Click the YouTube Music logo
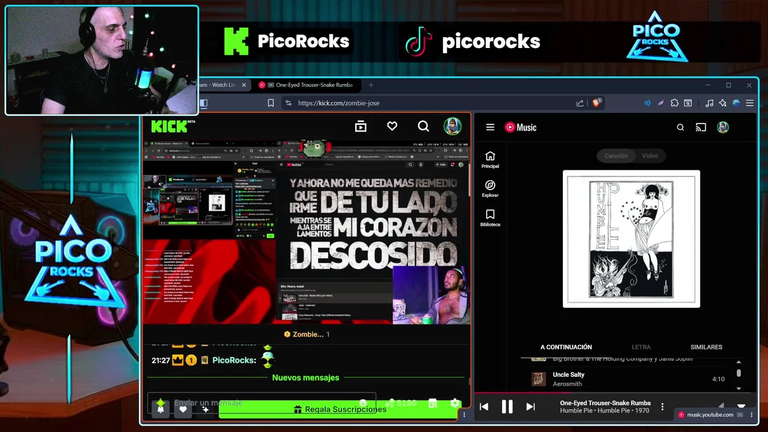Image resolution: width=768 pixels, height=432 pixels. (x=520, y=127)
